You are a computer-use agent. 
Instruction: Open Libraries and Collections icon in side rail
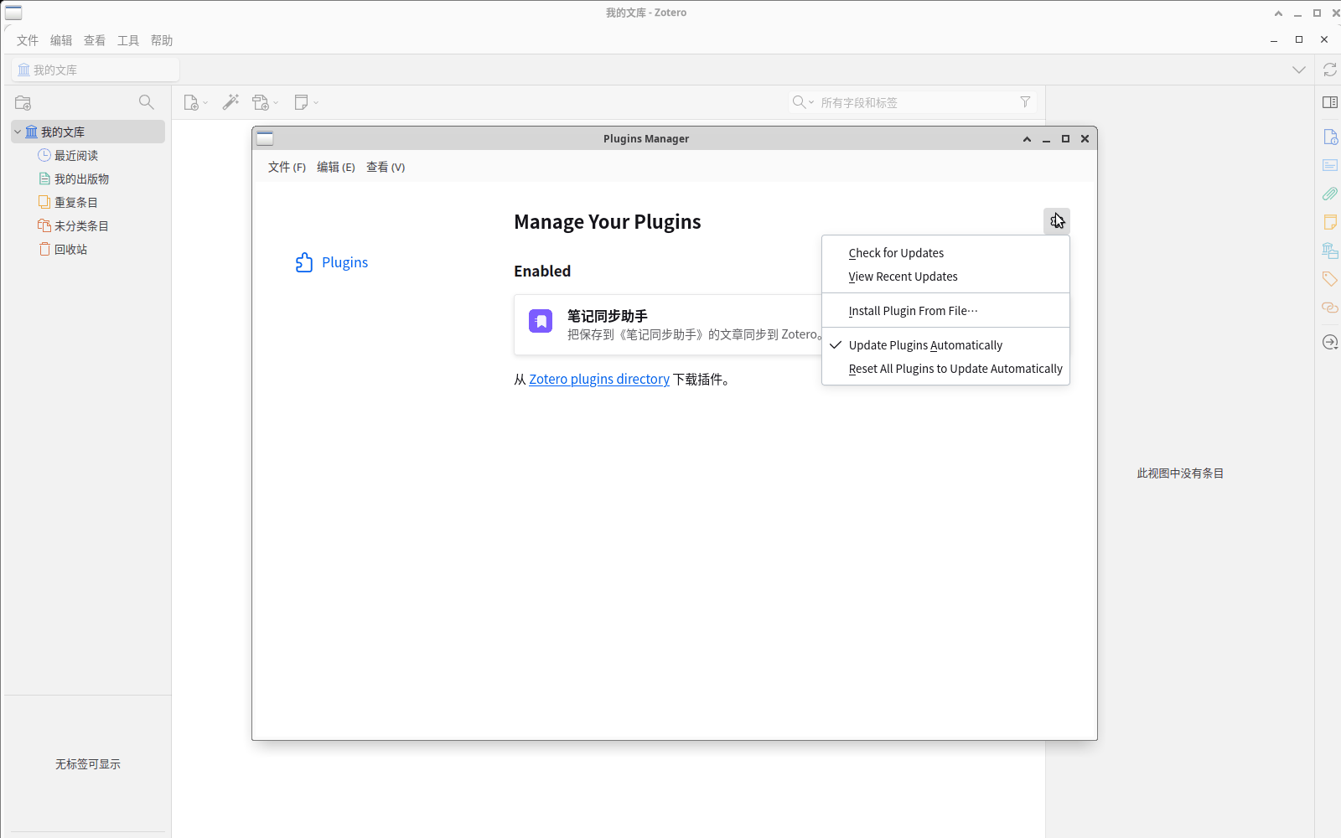coord(1330,251)
